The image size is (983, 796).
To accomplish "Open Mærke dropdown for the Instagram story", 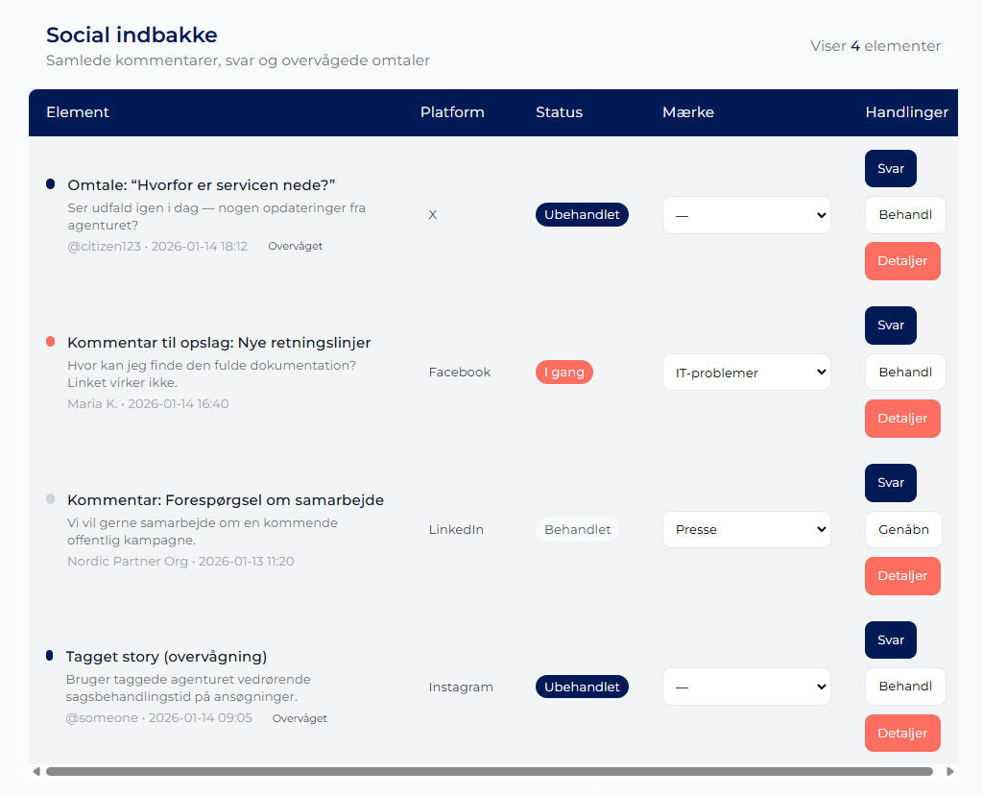I will click(x=746, y=687).
